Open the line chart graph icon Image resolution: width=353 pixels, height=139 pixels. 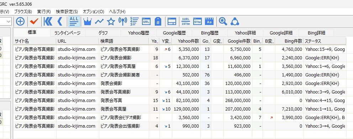[x=99, y=22]
